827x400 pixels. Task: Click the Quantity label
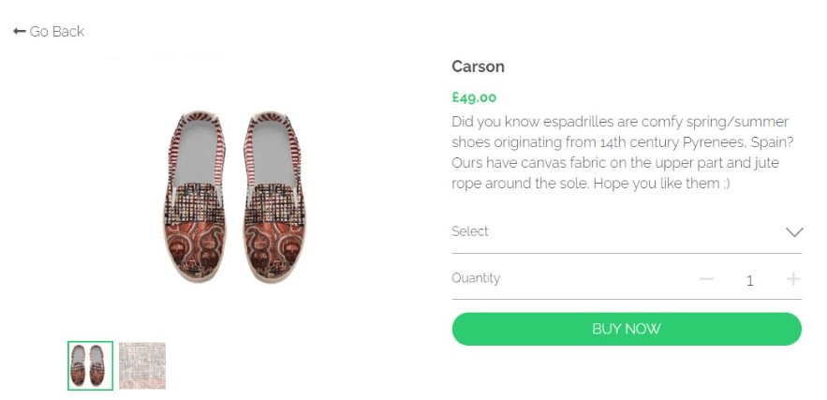coord(476,278)
